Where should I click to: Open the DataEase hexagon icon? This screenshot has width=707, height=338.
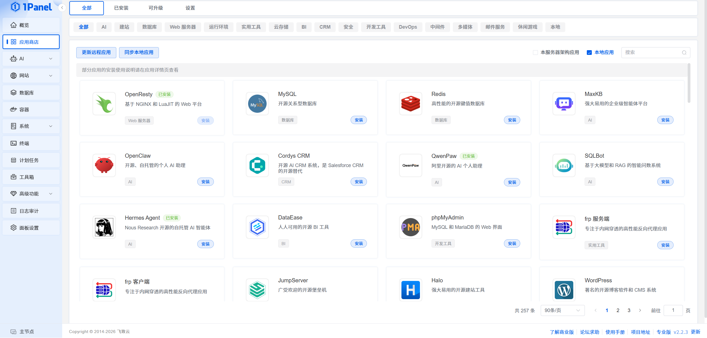(x=257, y=227)
